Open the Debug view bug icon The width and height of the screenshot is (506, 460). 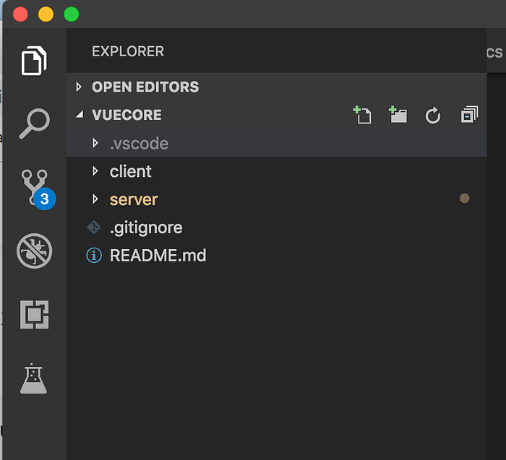click(x=34, y=251)
